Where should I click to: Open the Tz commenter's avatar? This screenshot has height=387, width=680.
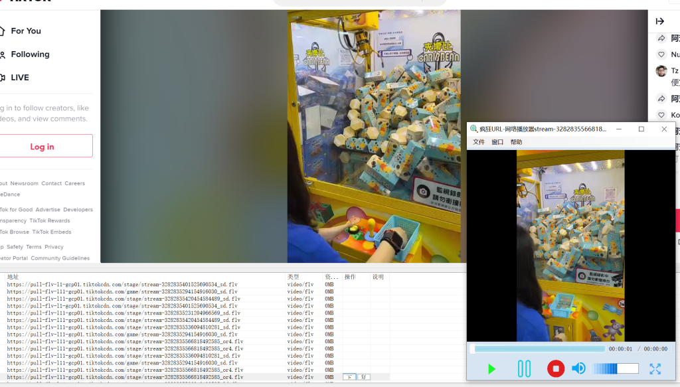[x=661, y=70]
